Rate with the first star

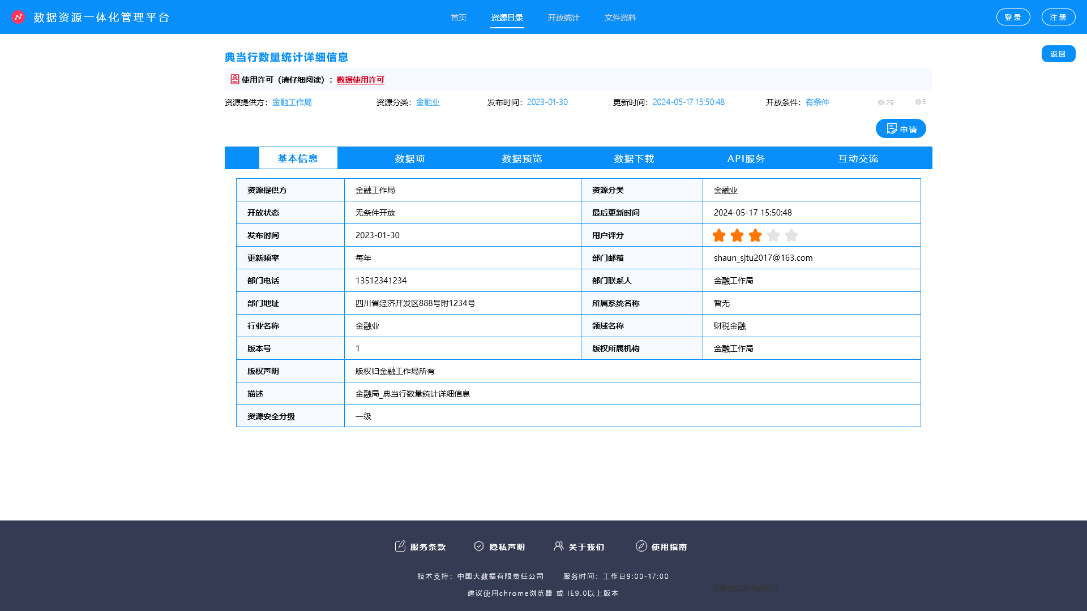point(719,235)
